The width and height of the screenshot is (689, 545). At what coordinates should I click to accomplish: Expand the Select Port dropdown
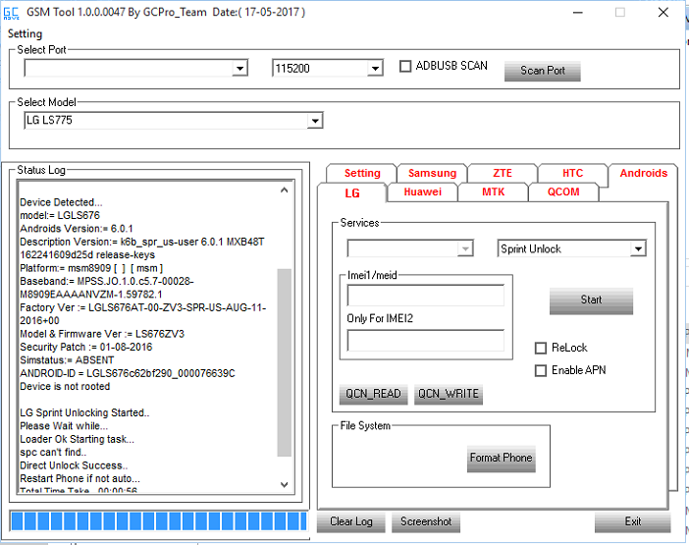pos(239,69)
